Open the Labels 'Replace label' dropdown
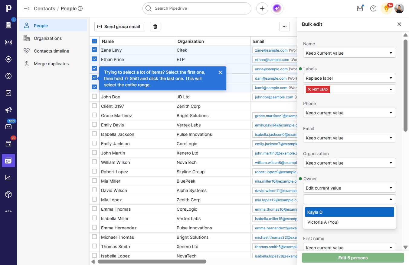The width and height of the screenshot is (409, 265). tap(349, 78)
